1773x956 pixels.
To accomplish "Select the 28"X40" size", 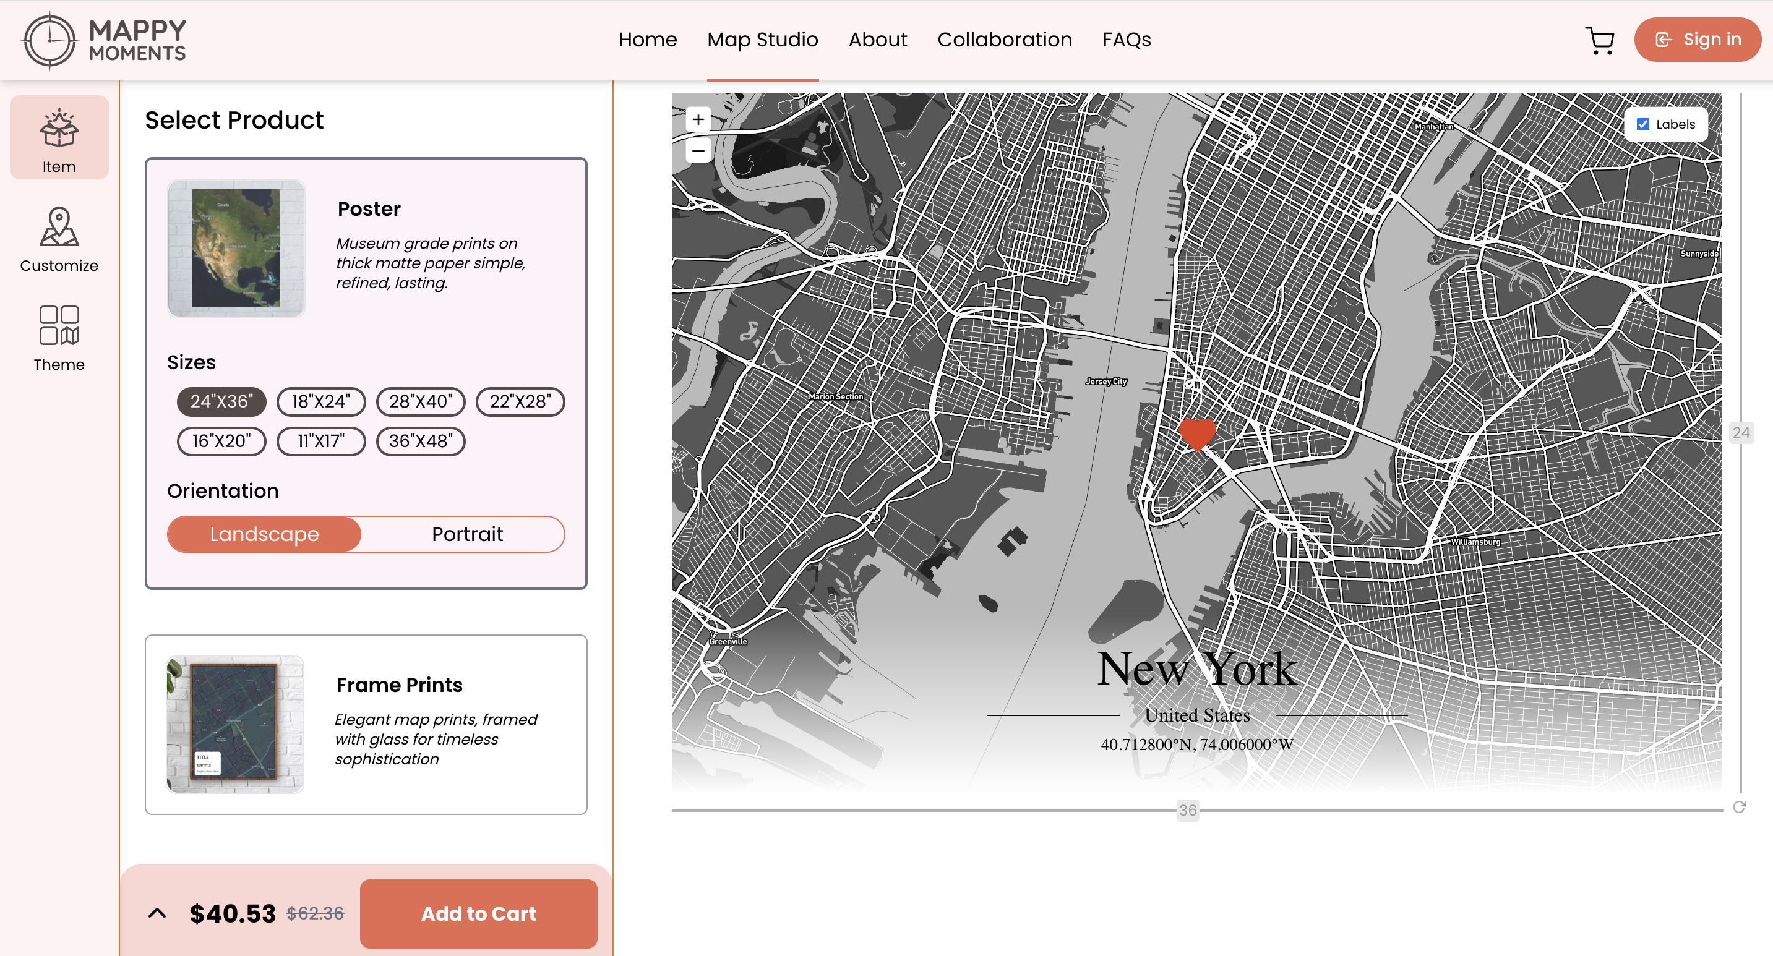I will 421,402.
